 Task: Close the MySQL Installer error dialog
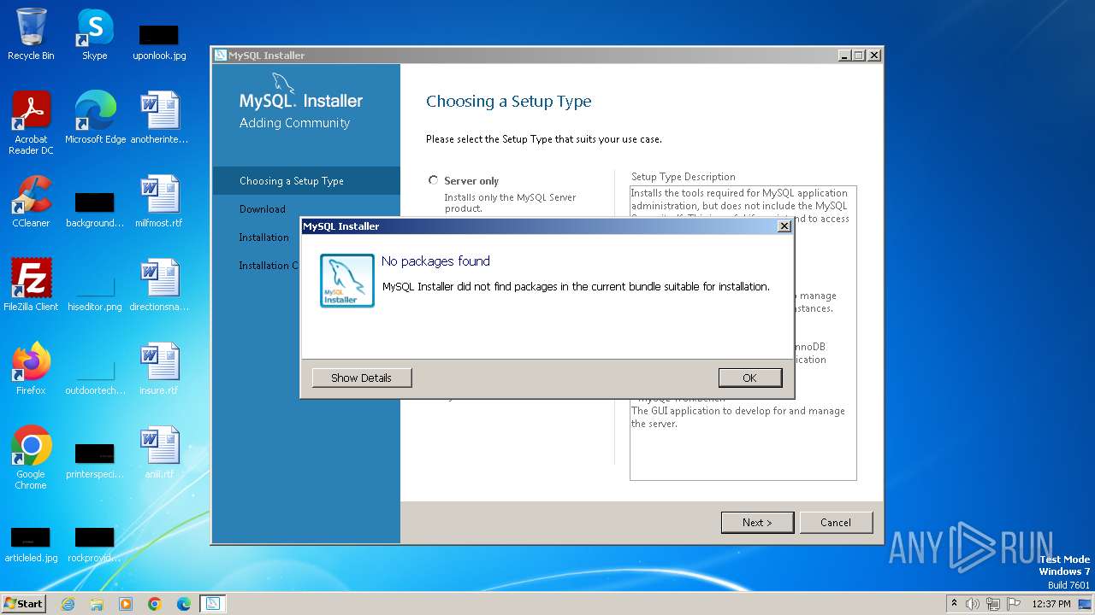pyautogui.click(x=784, y=226)
